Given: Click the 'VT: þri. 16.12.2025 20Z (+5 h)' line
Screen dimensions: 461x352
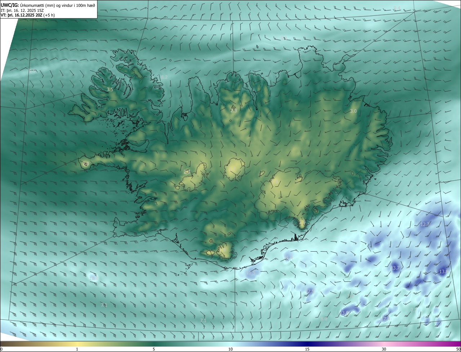Looking at the screenshot, I should click(x=27, y=15).
